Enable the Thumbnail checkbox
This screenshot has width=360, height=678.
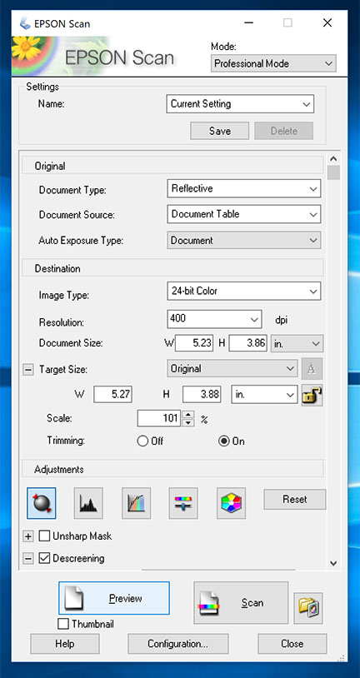63,624
